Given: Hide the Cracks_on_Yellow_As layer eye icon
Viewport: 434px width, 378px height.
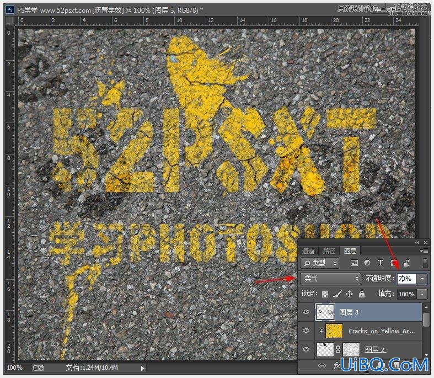Looking at the screenshot, I should tap(306, 331).
